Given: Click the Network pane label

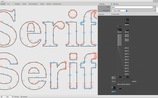Looking at the screenshot, I should click(x=101, y=14).
